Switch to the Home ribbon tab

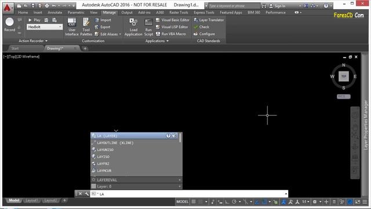coord(23,12)
